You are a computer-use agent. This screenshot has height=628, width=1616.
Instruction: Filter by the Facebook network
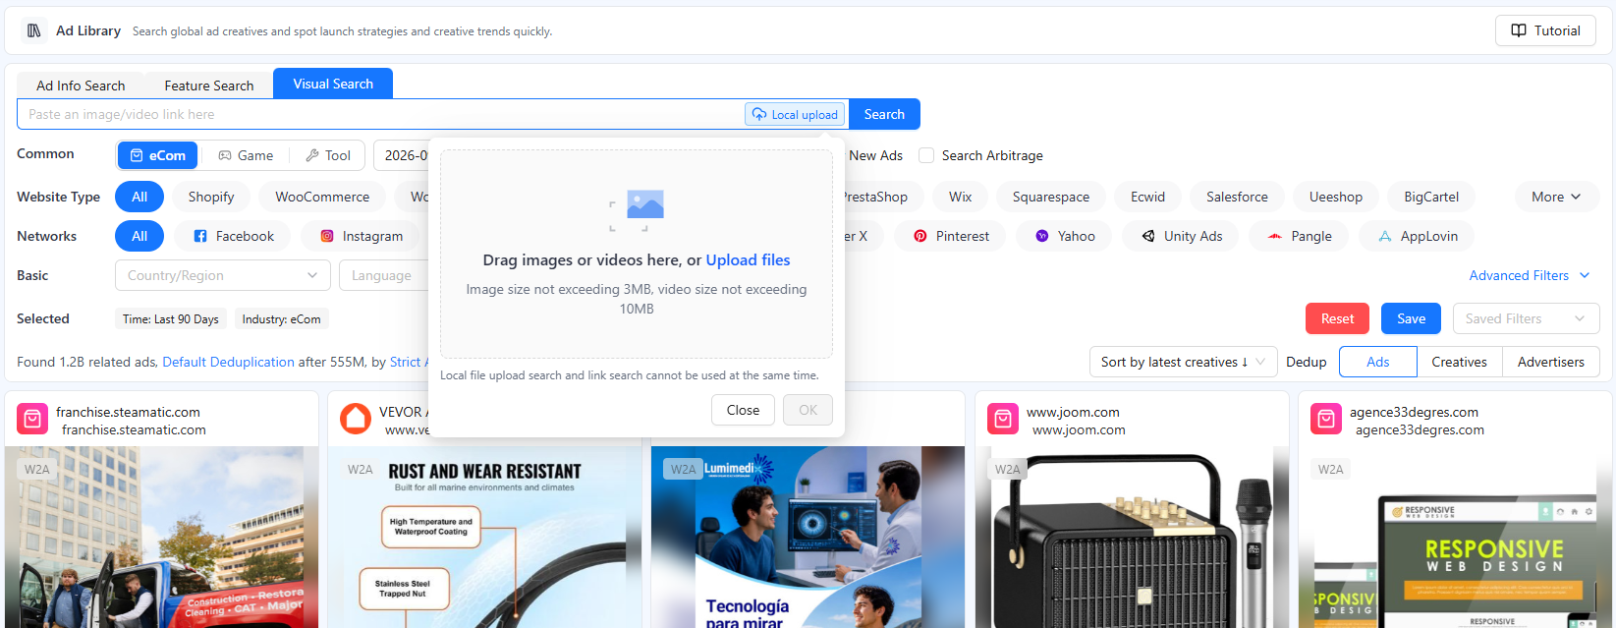click(234, 236)
